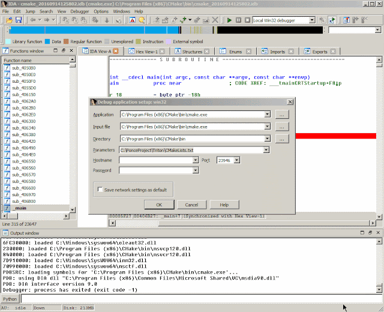Screen dimensions: 384x312
Task: Open the Jump menu
Action: (x=30, y=11)
